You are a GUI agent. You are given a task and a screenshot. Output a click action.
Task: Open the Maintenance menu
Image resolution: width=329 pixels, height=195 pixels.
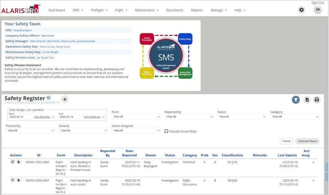click(146, 10)
